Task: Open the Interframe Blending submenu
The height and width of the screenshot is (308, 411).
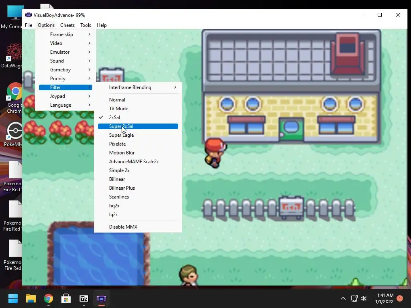Action: (138, 87)
